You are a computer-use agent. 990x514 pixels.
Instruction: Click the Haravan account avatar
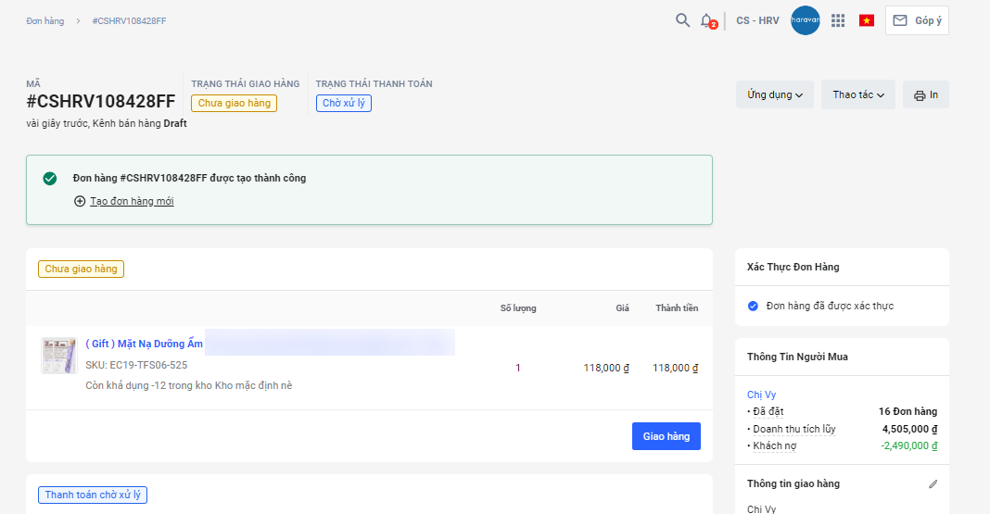pos(805,20)
